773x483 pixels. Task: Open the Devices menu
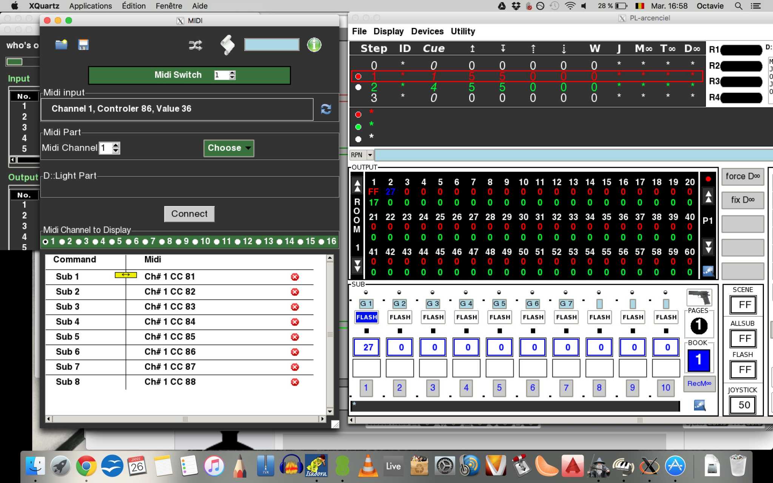tap(427, 31)
